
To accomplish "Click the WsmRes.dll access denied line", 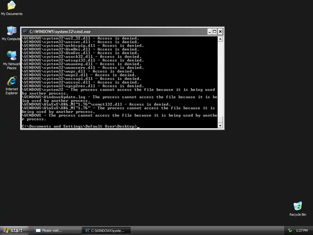I will (80, 49).
